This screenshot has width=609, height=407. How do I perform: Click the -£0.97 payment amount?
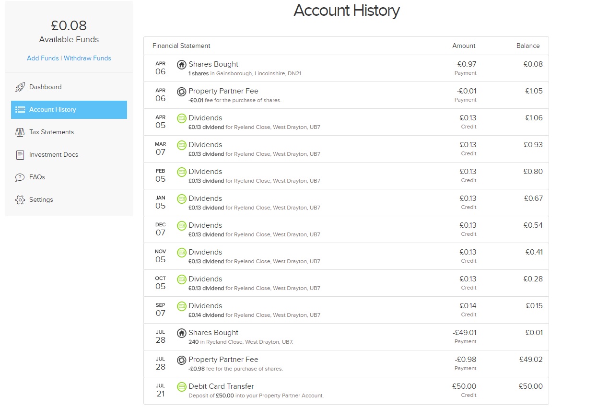[x=466, y=64]
